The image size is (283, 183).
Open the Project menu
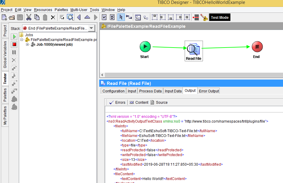click(7, 10)
